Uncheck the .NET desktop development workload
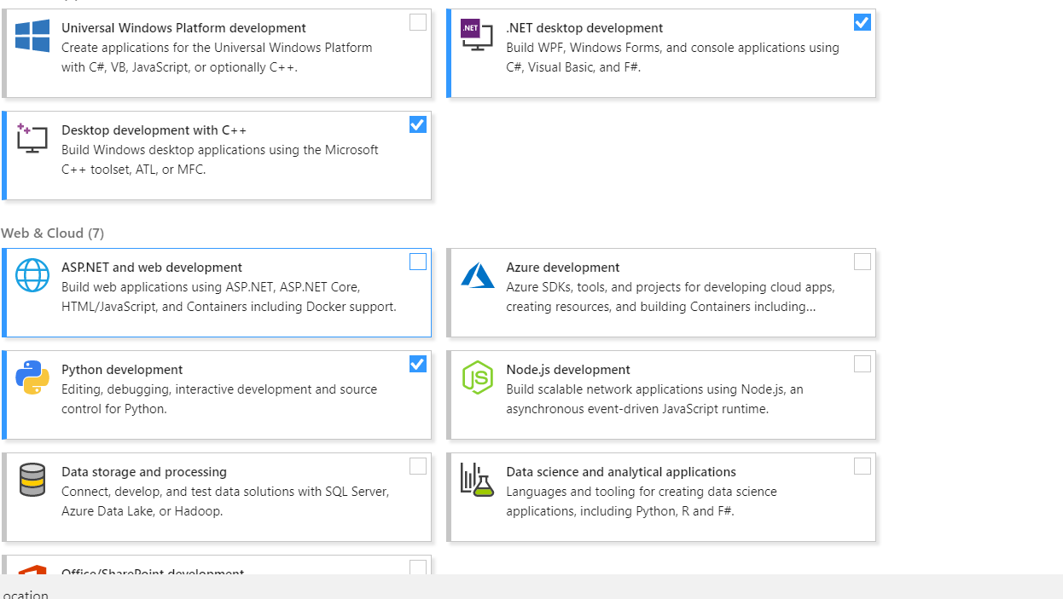The width and height of the screenshot is (1063, 599). 863,22
